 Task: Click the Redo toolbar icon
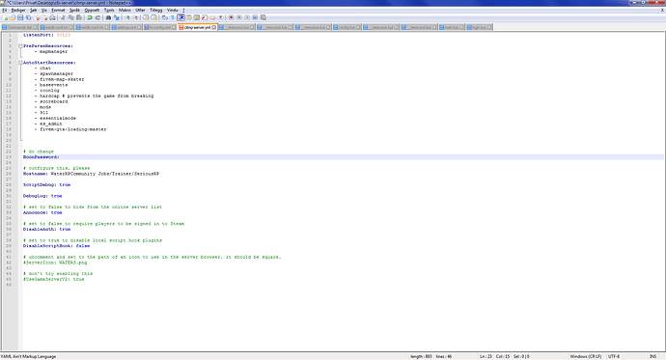tap(97, 17)
